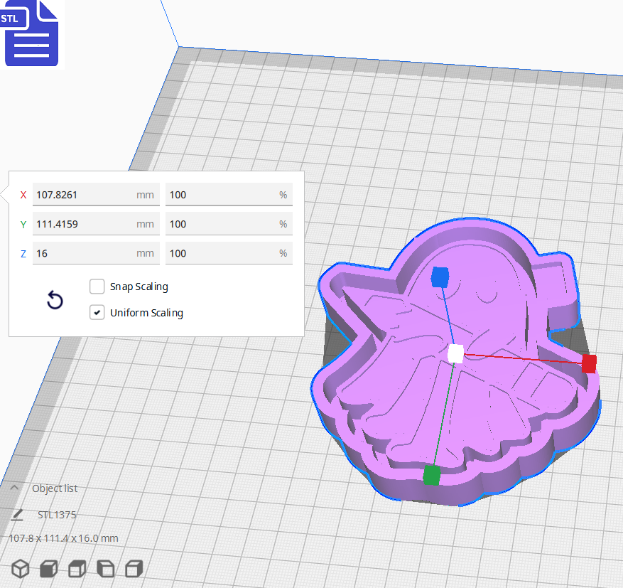The width and height of the screenshot is (623, 588).
Task: Switch to the top view
Action: click(77, 569)
